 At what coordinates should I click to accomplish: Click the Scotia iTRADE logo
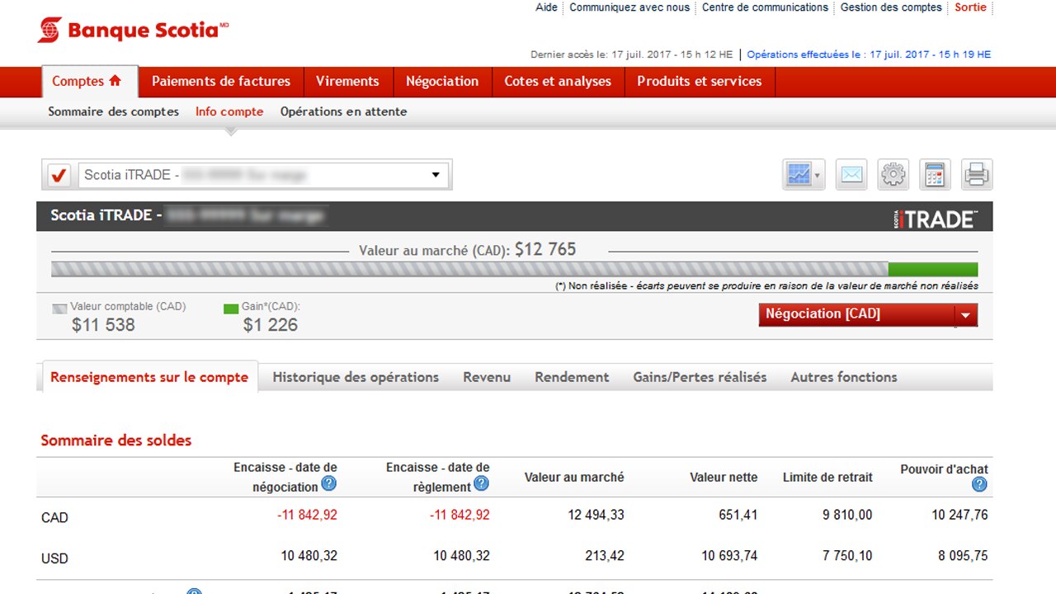point(935,218)
